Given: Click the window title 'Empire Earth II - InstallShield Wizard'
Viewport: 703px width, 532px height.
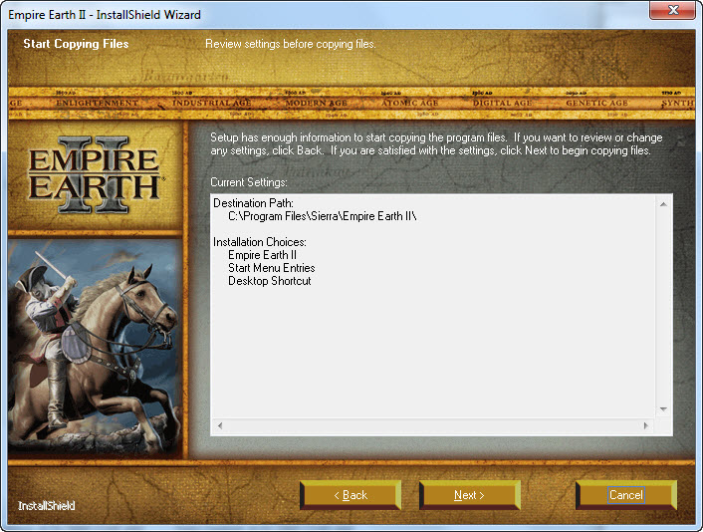Looking at the screenshot, I should pos(105,15).
